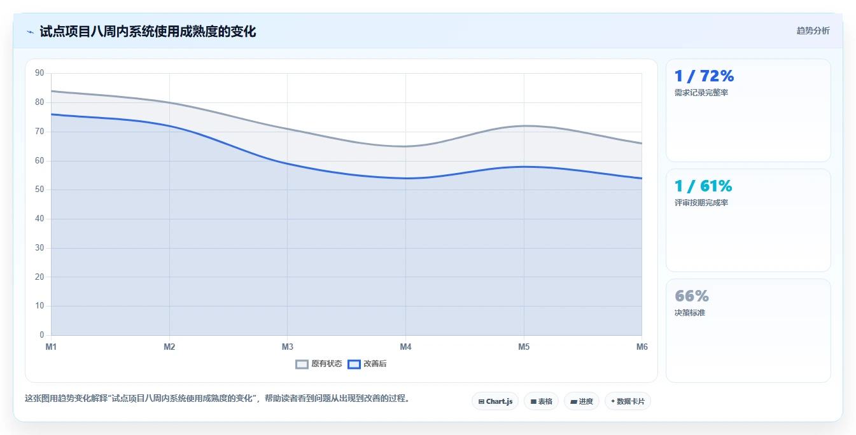This screenshot has width=856, height=435.
Task: Click the M4 axis label
Action: (405, 347)
